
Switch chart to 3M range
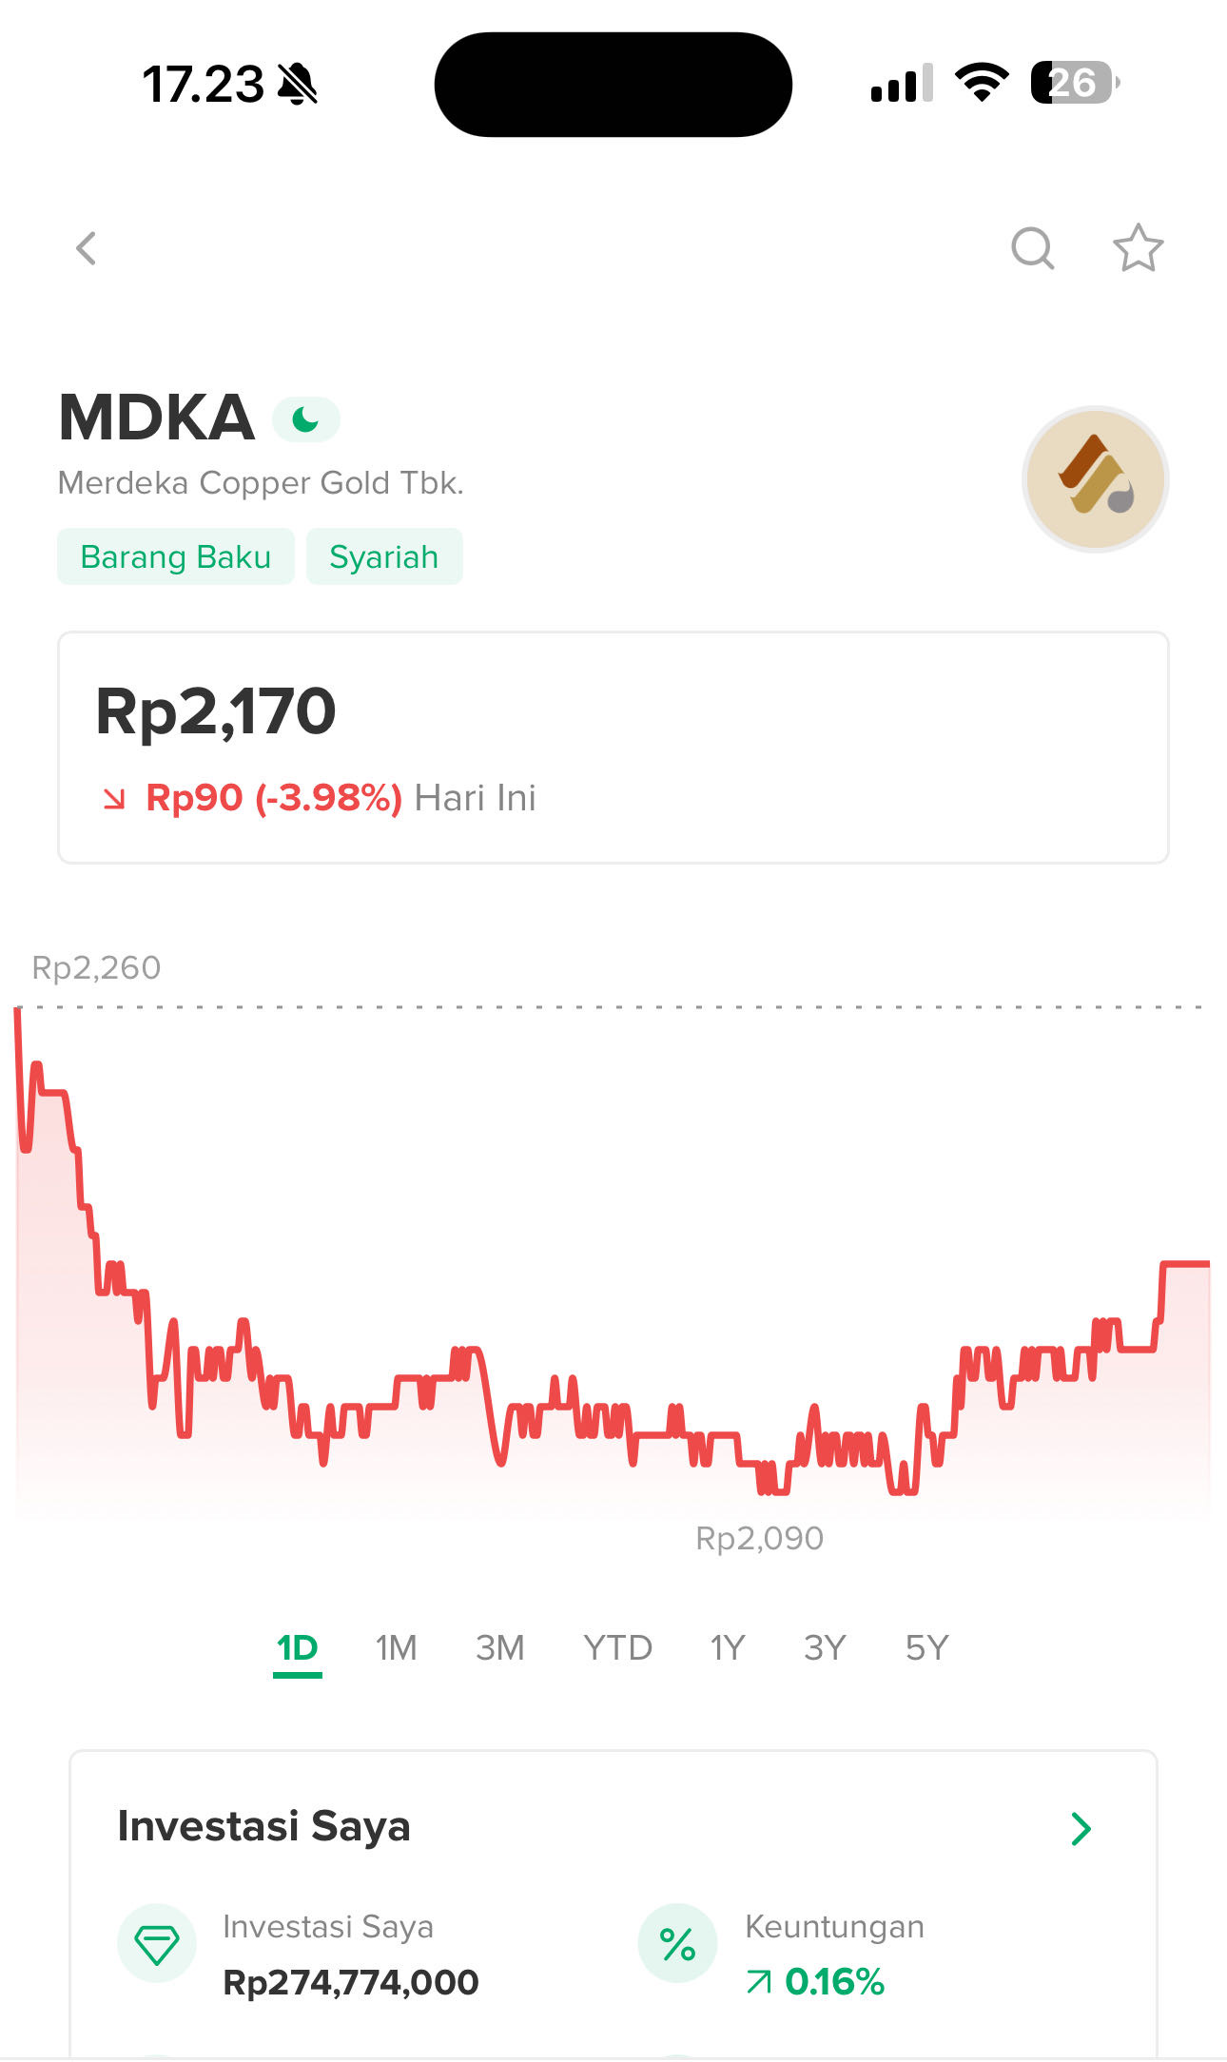(x=499, y=1647)
